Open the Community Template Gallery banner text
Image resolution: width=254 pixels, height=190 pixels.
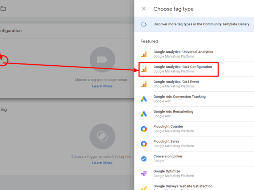point(201,24)
